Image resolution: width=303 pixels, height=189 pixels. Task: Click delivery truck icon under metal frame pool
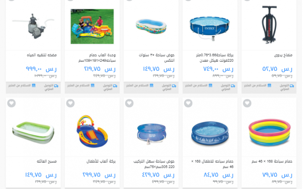(233, 86)
